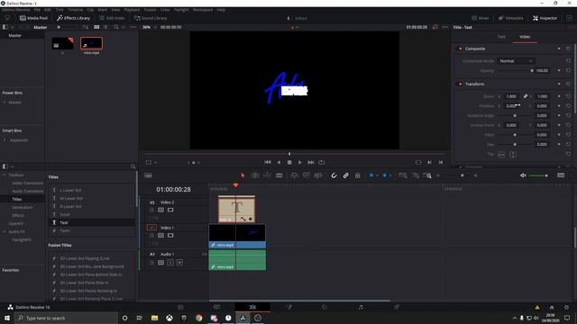Toggle the linked selection chain icon
577x324 pixels.
pyautogui.click(x=346, y=175)
